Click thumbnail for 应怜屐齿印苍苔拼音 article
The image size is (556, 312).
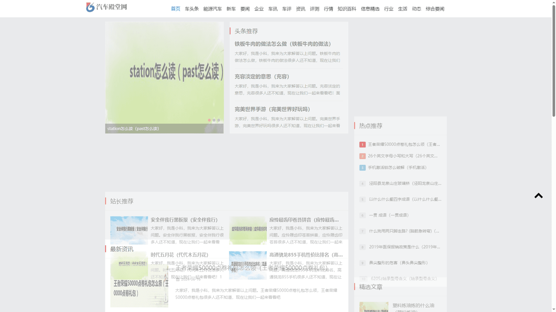point(248,230)
